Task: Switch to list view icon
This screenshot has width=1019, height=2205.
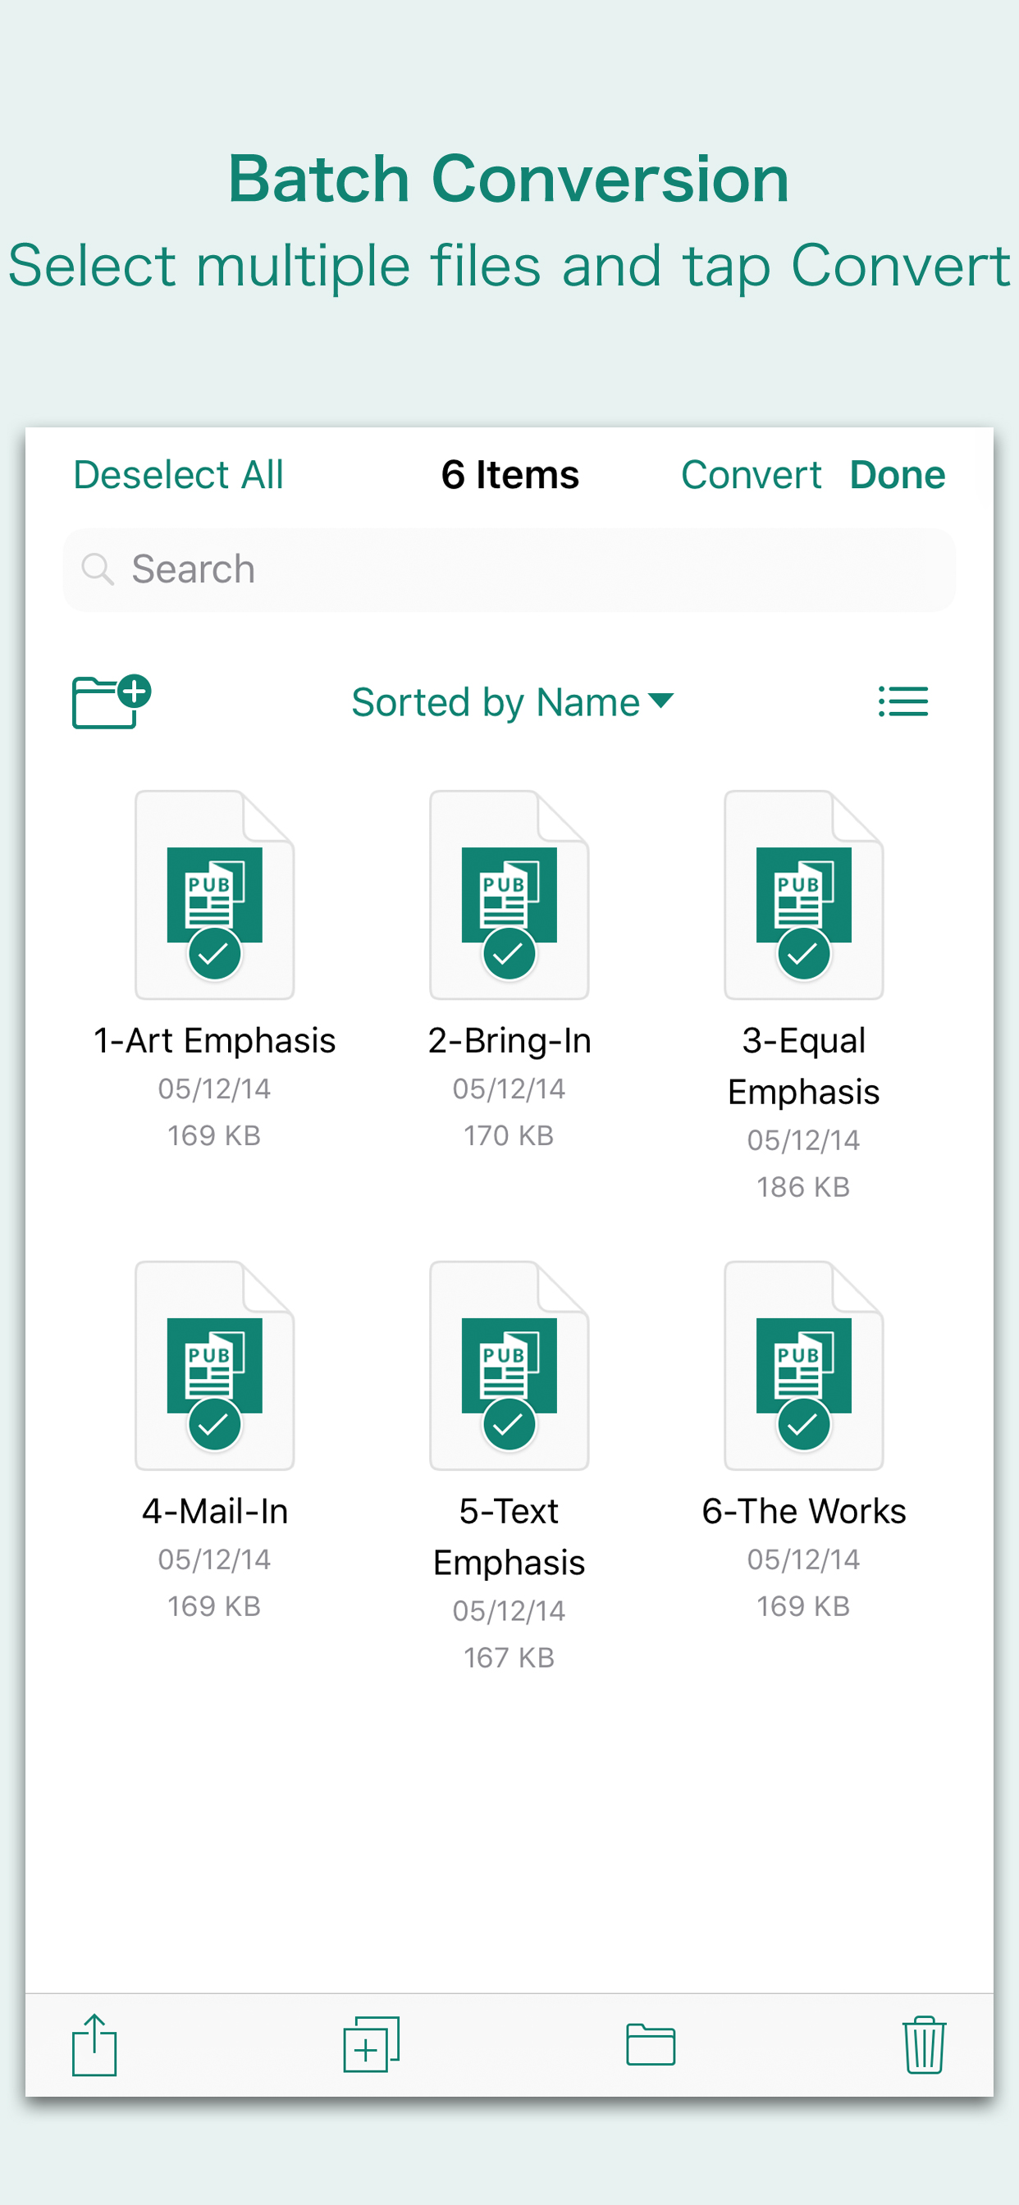Action: (902, 702)
